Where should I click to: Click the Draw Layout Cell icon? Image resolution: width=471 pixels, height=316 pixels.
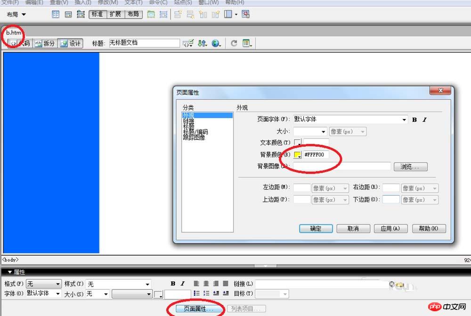tap(163, 14)
